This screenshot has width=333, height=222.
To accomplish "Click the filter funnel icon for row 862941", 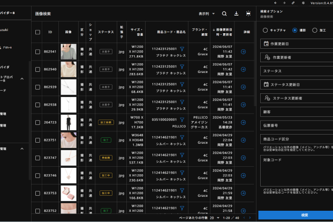I will coord(182,49).
